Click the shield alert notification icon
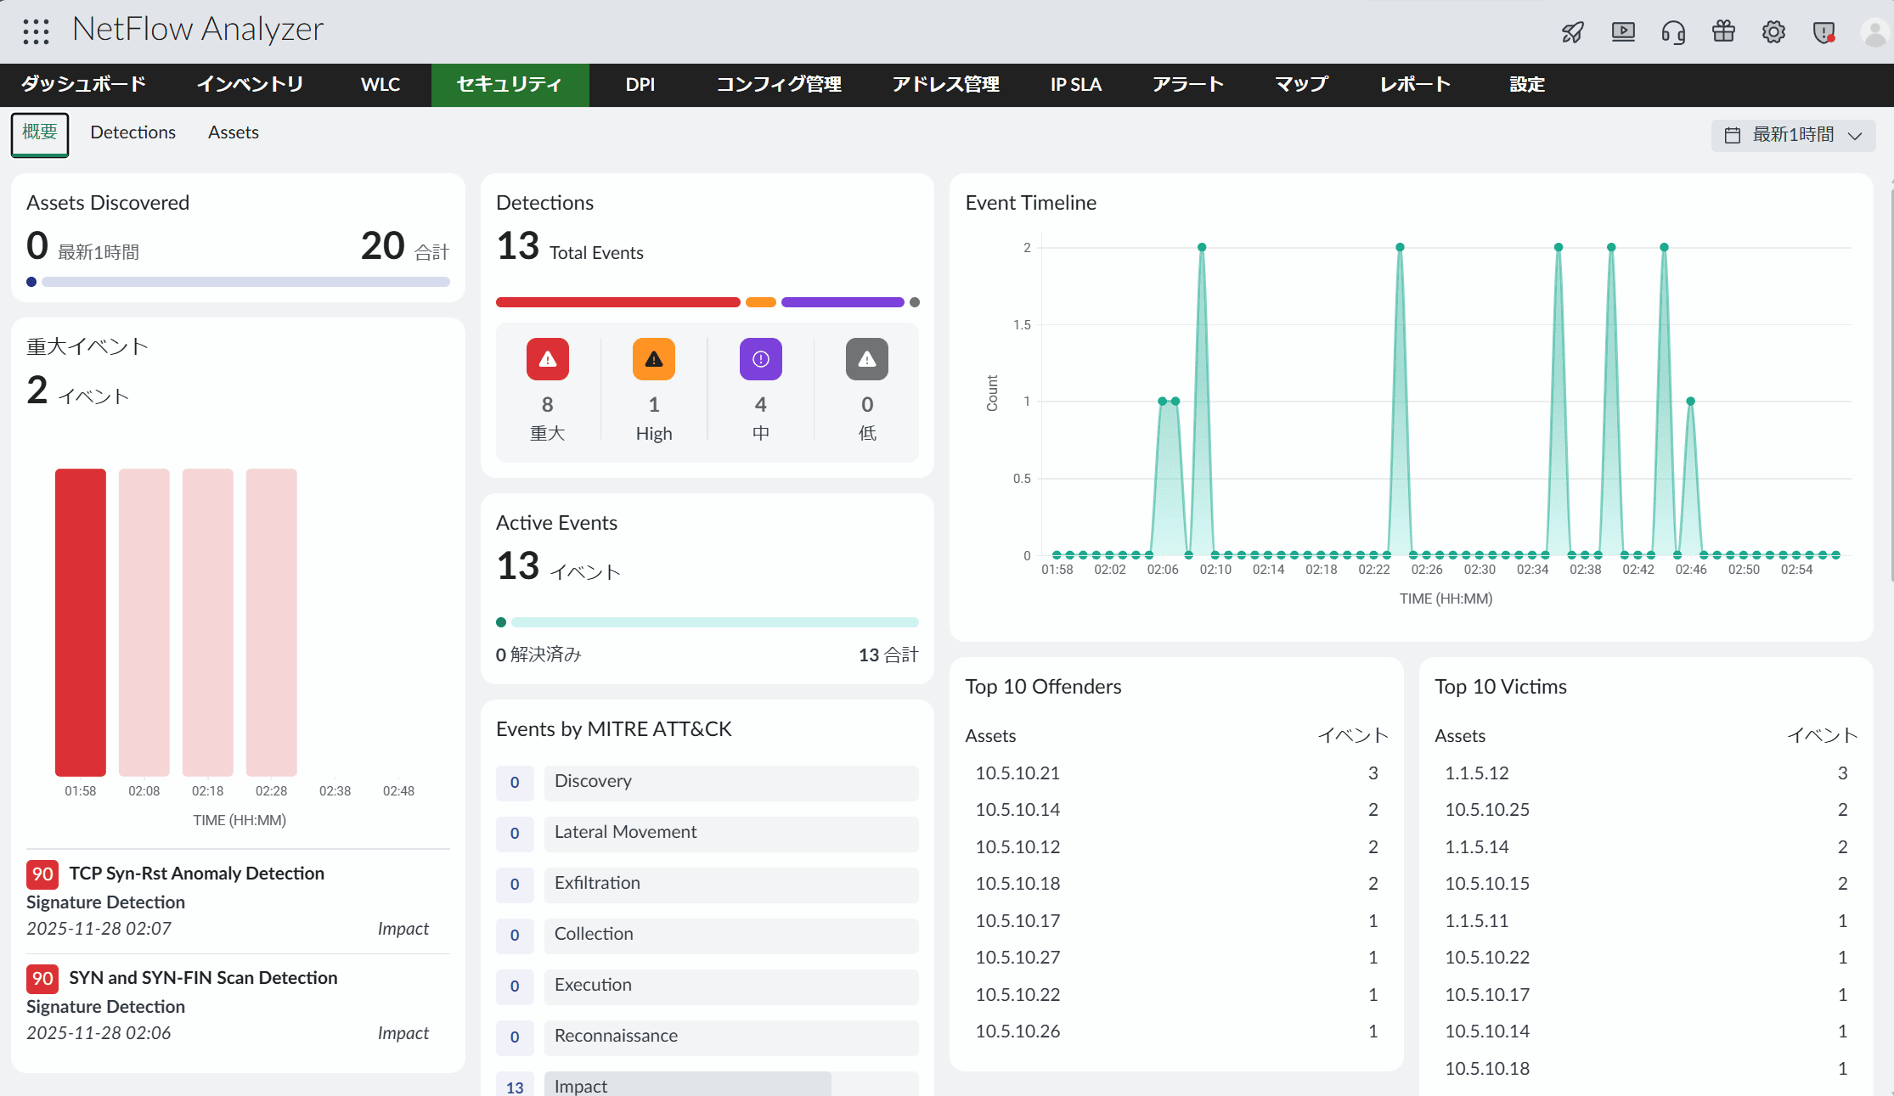The height and width of the screenshot is (1096, 1894). click(x=1824, y=32)
